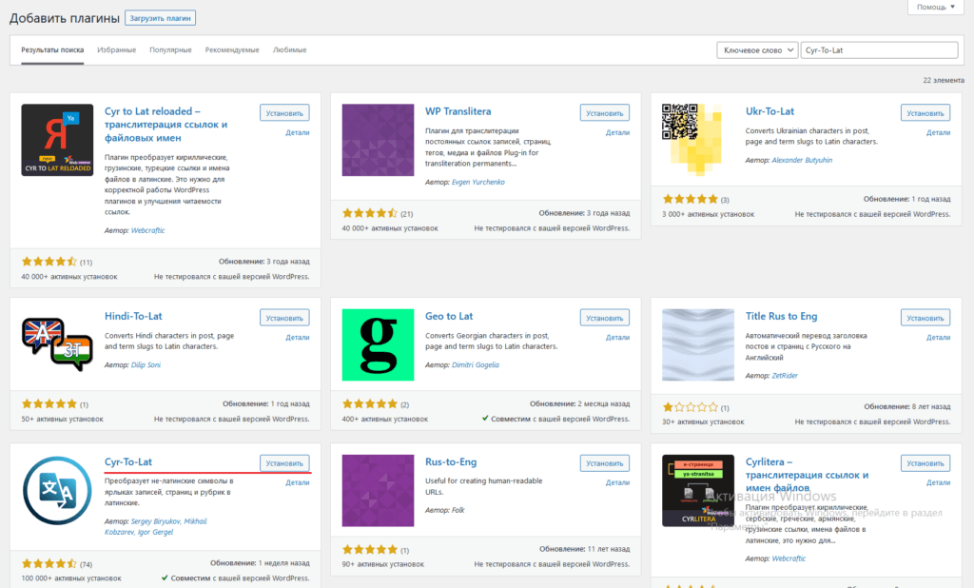The width and height of the screenshot is (974, 588).
Task: Open author link Sergey Biryukov
Action: click(x=156, y=521)
